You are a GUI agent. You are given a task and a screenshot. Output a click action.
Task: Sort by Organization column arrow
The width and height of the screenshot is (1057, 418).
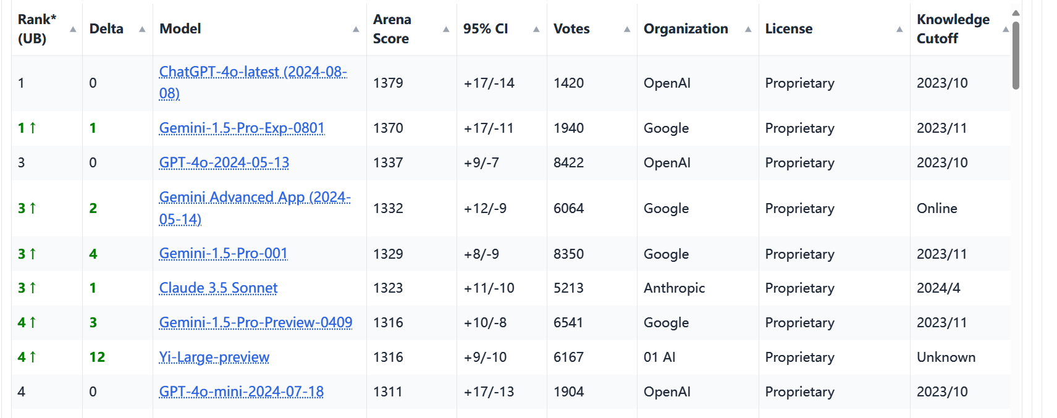(x=748, y=30)
